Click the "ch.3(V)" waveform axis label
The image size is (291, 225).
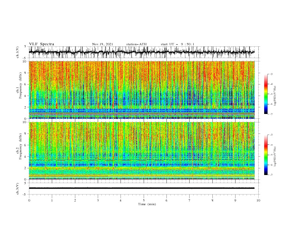(x=18, y=189)
